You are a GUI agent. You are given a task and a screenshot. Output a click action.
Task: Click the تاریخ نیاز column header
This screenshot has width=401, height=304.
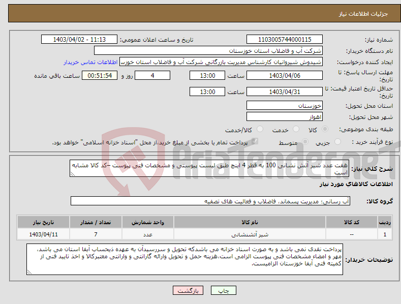(x=44, y=222)
